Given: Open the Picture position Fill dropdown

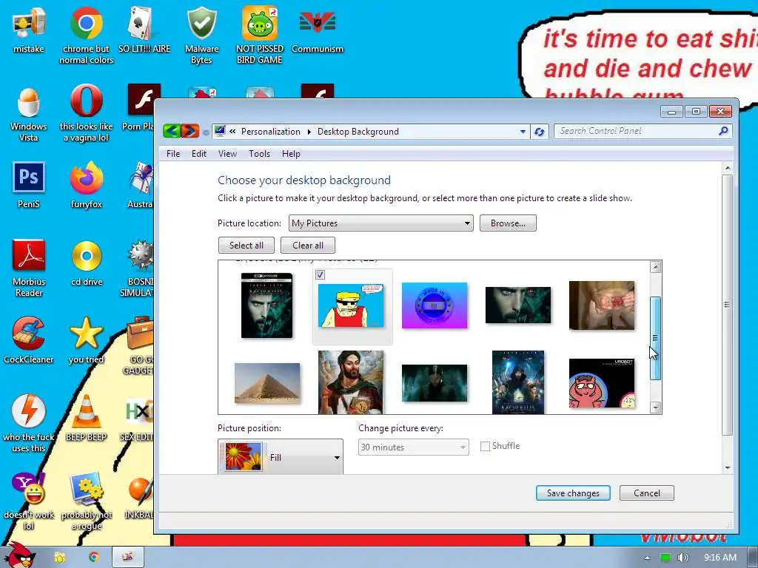Looking at the screenshot, I should pyautogui.click(x=281, y=457).
